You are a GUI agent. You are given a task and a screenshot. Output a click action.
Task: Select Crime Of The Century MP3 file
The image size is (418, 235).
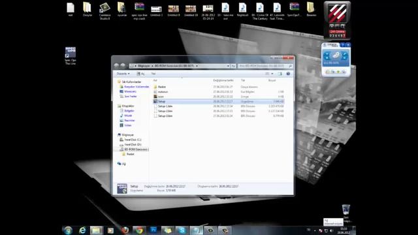[260, 11]
